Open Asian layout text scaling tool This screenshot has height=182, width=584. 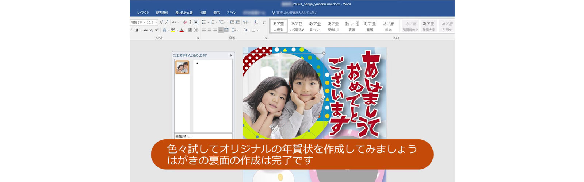(x=245, y=22)
